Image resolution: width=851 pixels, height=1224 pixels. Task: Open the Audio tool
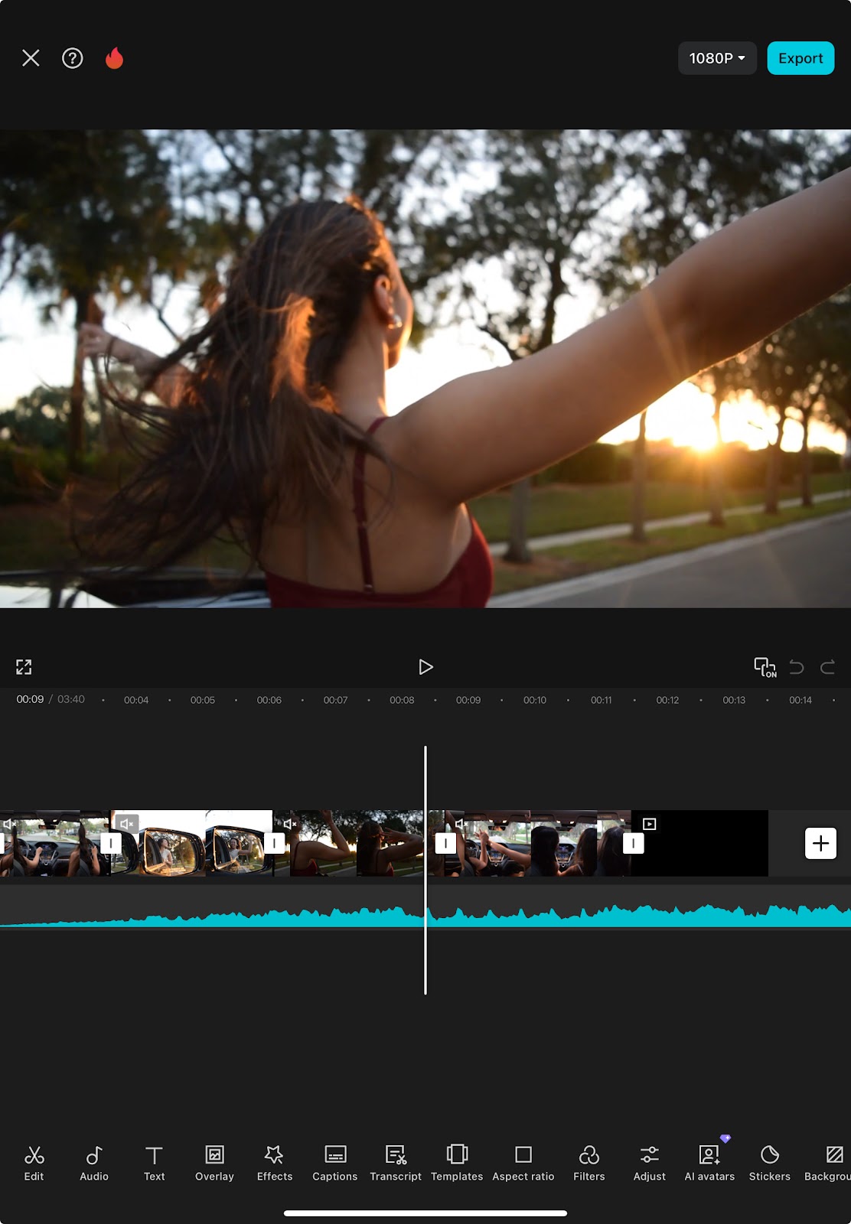coord(94,1163)
